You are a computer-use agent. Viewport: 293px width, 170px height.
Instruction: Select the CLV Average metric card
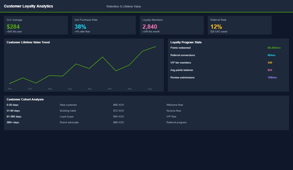pos(36,25)
